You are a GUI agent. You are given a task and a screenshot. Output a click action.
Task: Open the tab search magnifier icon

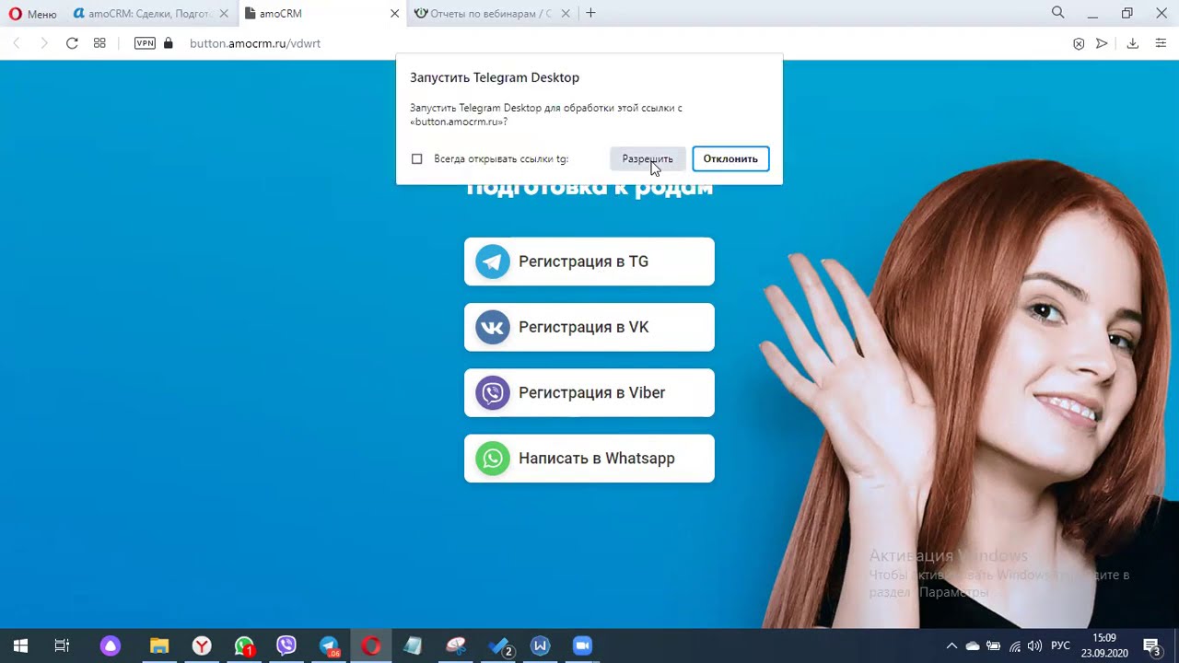[1058, 13]
